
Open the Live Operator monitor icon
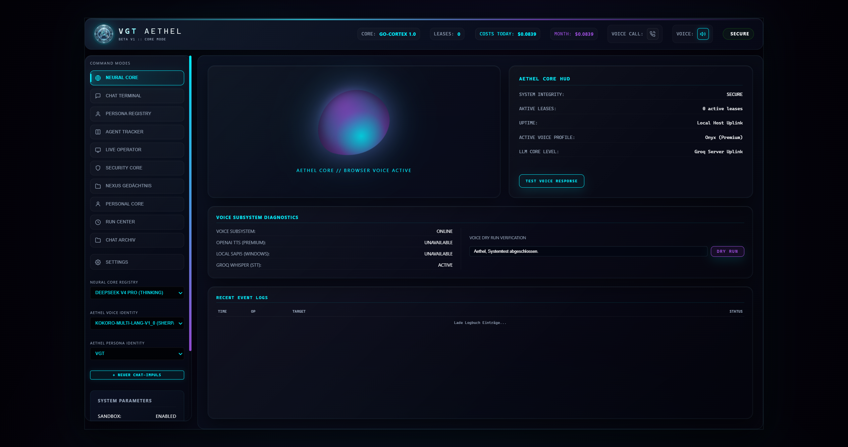(x=98, y=150)
